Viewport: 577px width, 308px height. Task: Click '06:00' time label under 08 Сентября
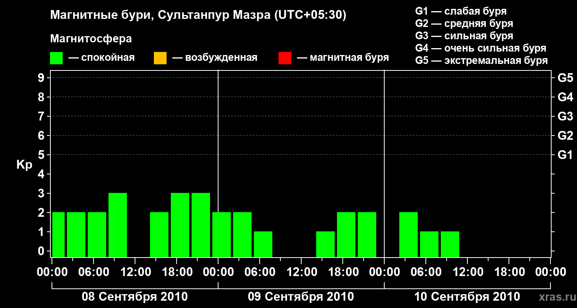pyautogui.click(x=93, y=272)
